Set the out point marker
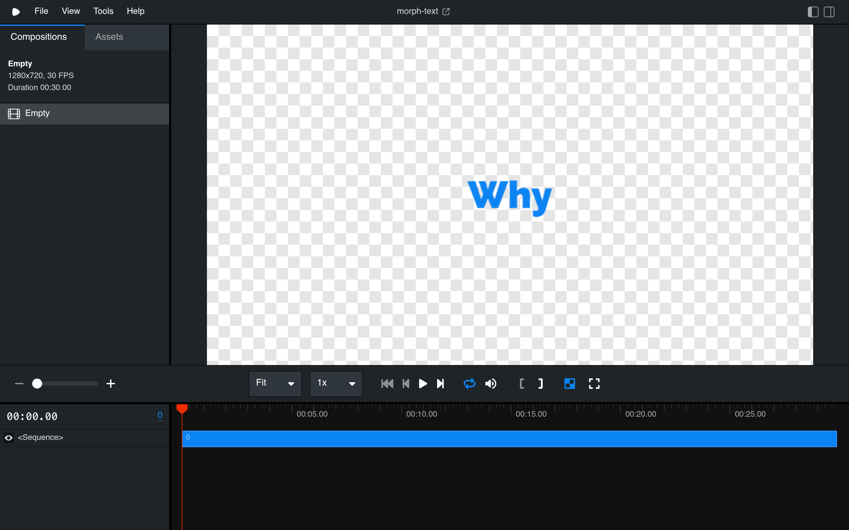This screenshot has height=530, width=849. point(541,384)
